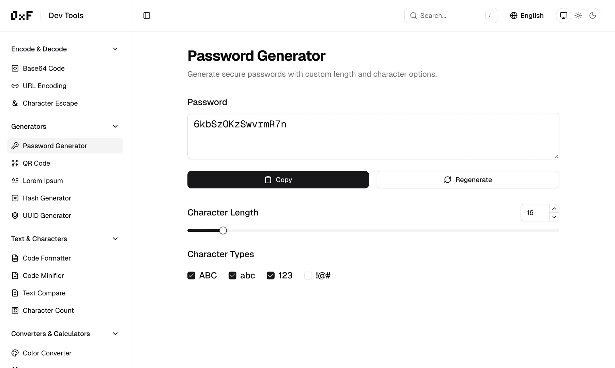
Task: Switch to dark theme moon icon
Action: click(x=593, y=16)
